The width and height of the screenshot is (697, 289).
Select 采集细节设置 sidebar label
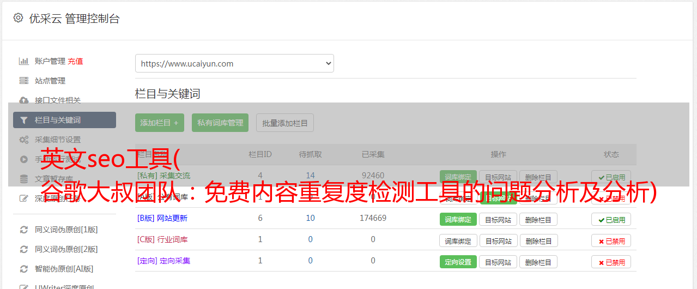coord(58,140)
